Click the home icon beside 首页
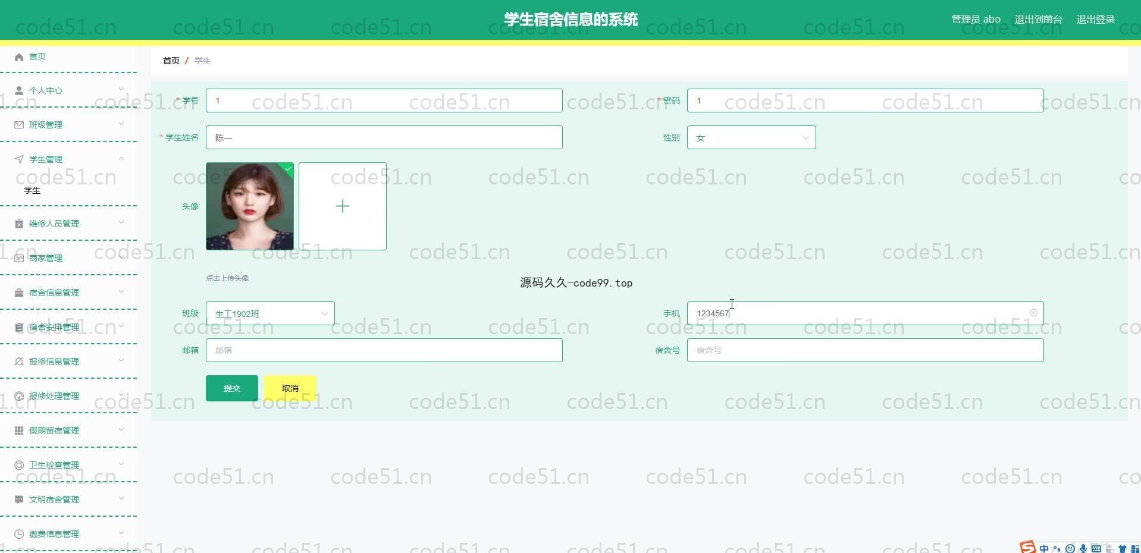The height and width of the screenshot is (553, 1141). click(x=19, y=57)
